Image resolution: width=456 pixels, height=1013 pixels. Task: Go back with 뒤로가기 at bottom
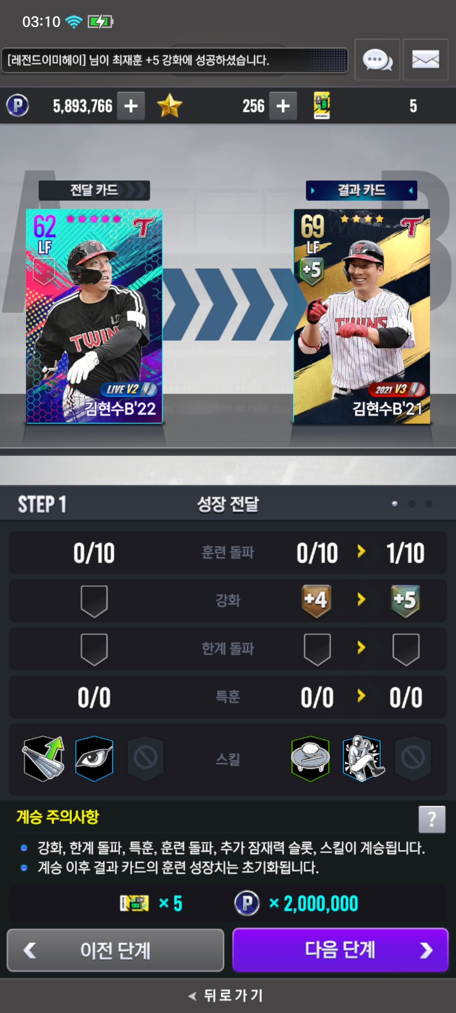point(226,996)
